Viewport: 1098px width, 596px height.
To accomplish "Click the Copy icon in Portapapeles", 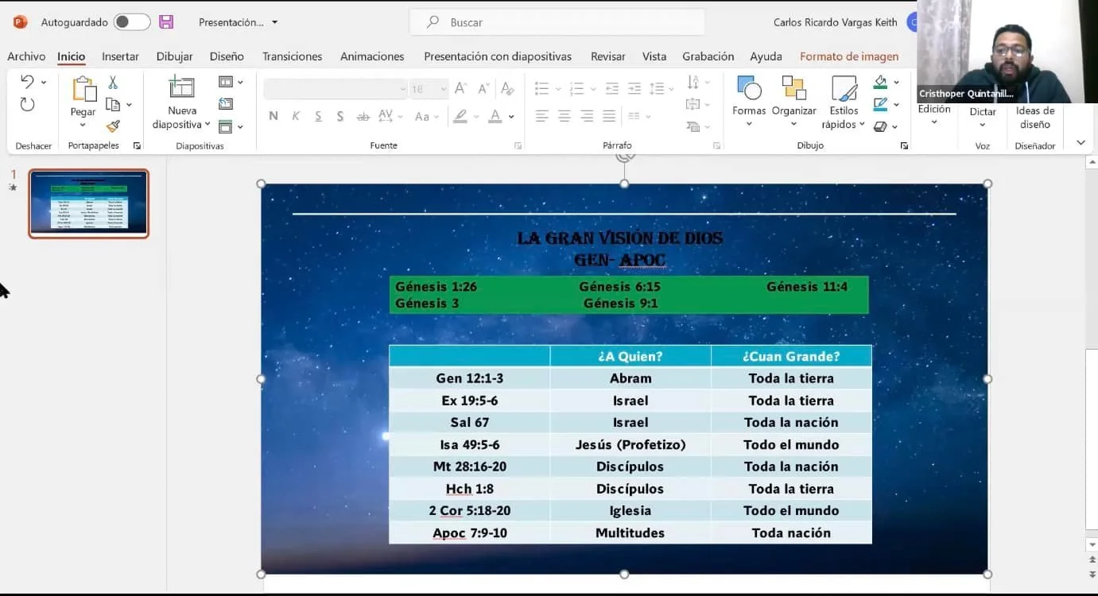I will 113,104.
